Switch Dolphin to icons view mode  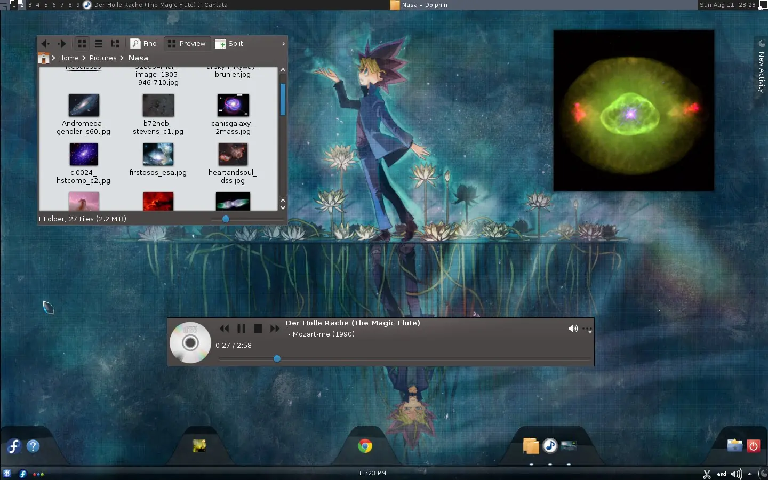(x=81, y=43)
